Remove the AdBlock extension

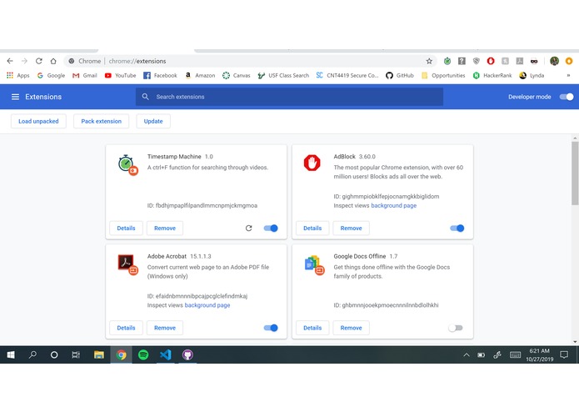click(x=351, y=228)
